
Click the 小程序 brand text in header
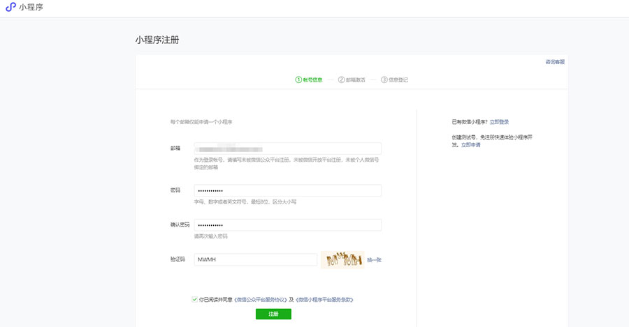point(31,8)
